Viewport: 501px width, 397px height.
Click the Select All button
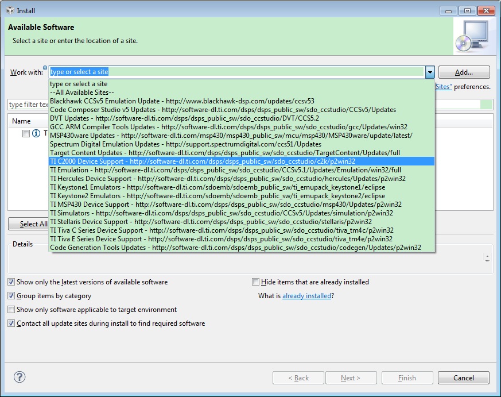click(29, 224)
